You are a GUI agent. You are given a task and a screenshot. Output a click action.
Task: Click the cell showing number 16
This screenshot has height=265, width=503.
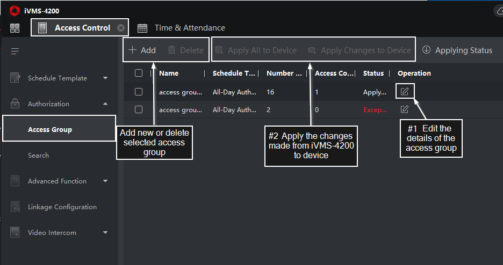[270, 92]
